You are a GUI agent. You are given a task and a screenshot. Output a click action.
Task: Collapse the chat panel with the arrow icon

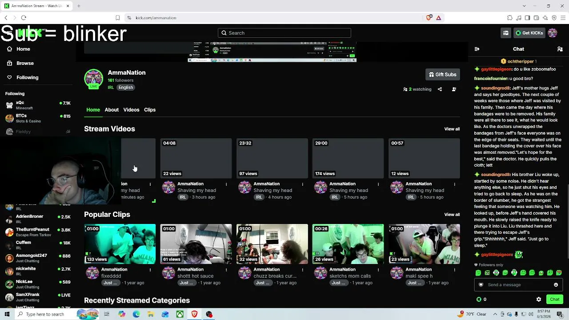click(x=477, y=49)
